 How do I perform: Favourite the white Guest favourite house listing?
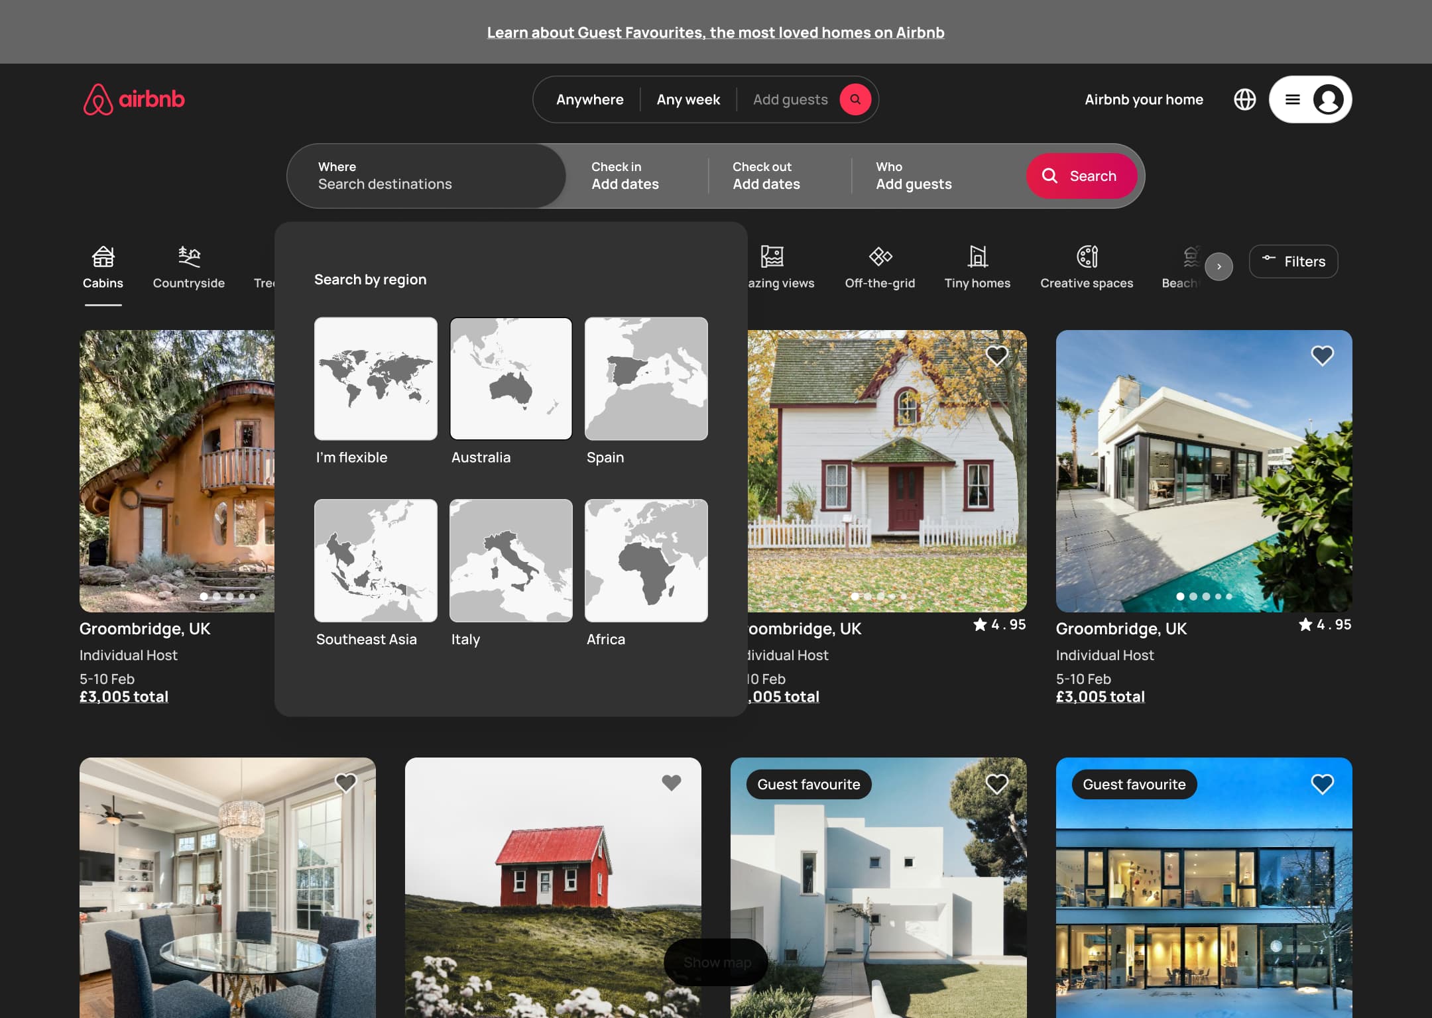point(996,784)
